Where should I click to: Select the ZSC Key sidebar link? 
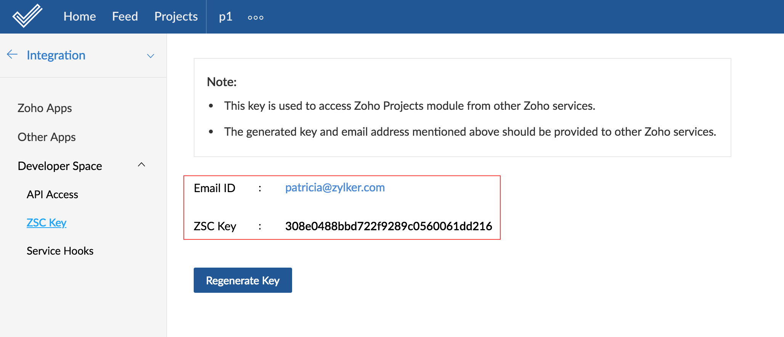point(47,223)
